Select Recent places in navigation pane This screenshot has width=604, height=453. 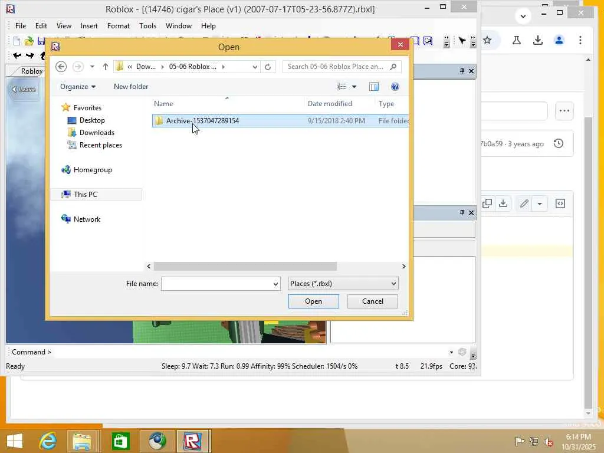click(x=100, y=145)
